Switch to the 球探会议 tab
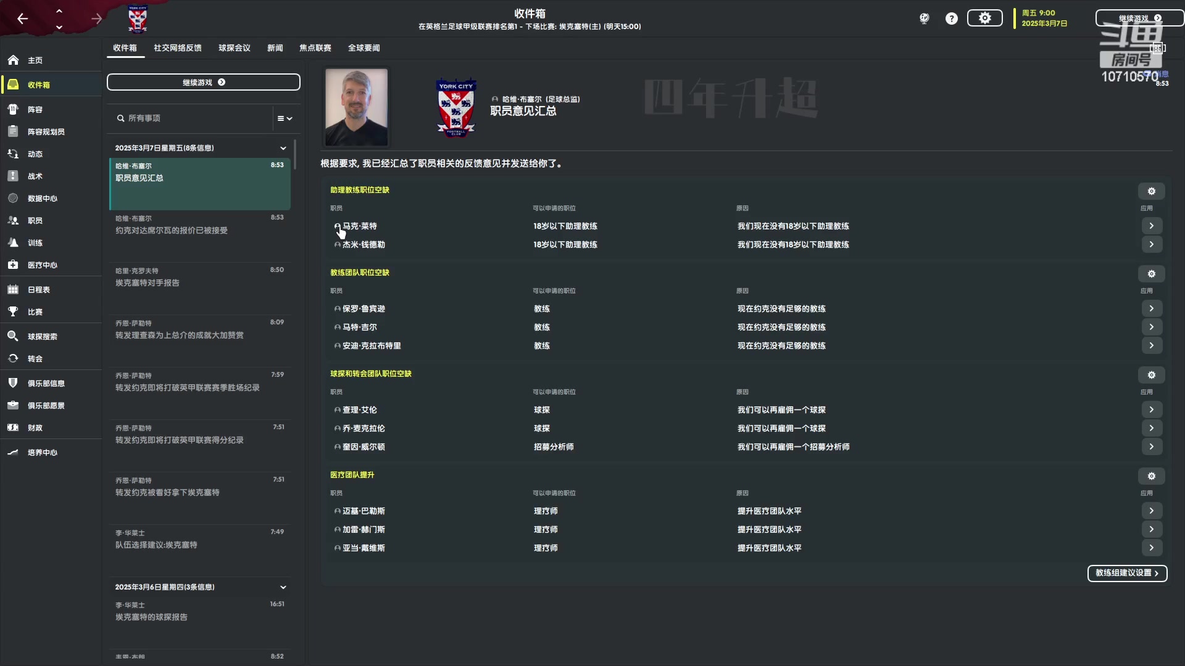 point(234,48)
